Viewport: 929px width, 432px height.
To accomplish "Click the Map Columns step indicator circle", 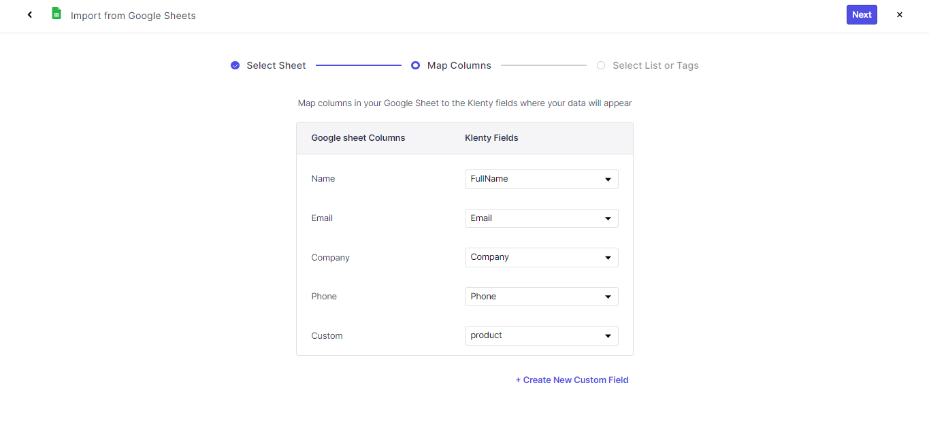I will point(415,65).
